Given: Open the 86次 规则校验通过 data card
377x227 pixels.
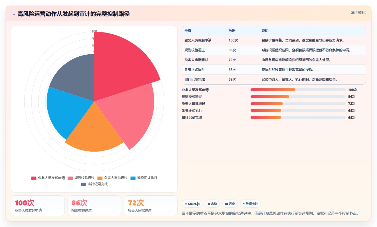Looking at the screenshot, I should point(94,206).
